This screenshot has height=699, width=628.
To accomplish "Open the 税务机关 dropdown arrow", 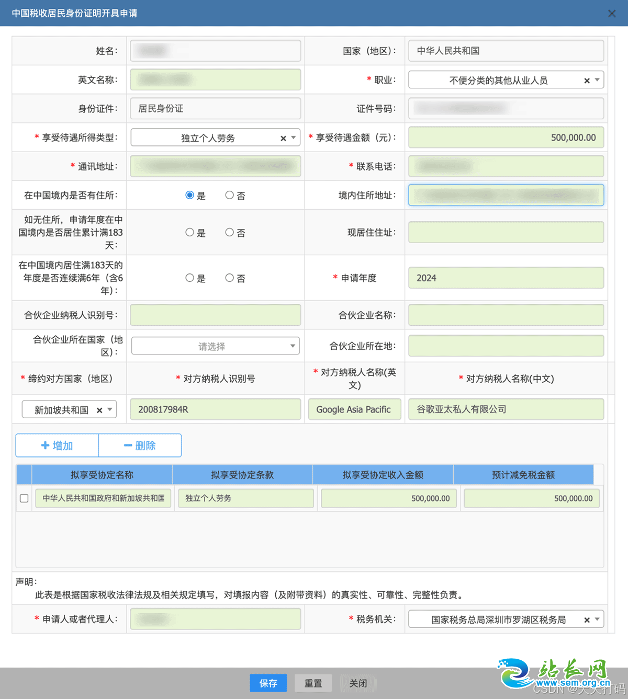I will click(x=597, y=620).
